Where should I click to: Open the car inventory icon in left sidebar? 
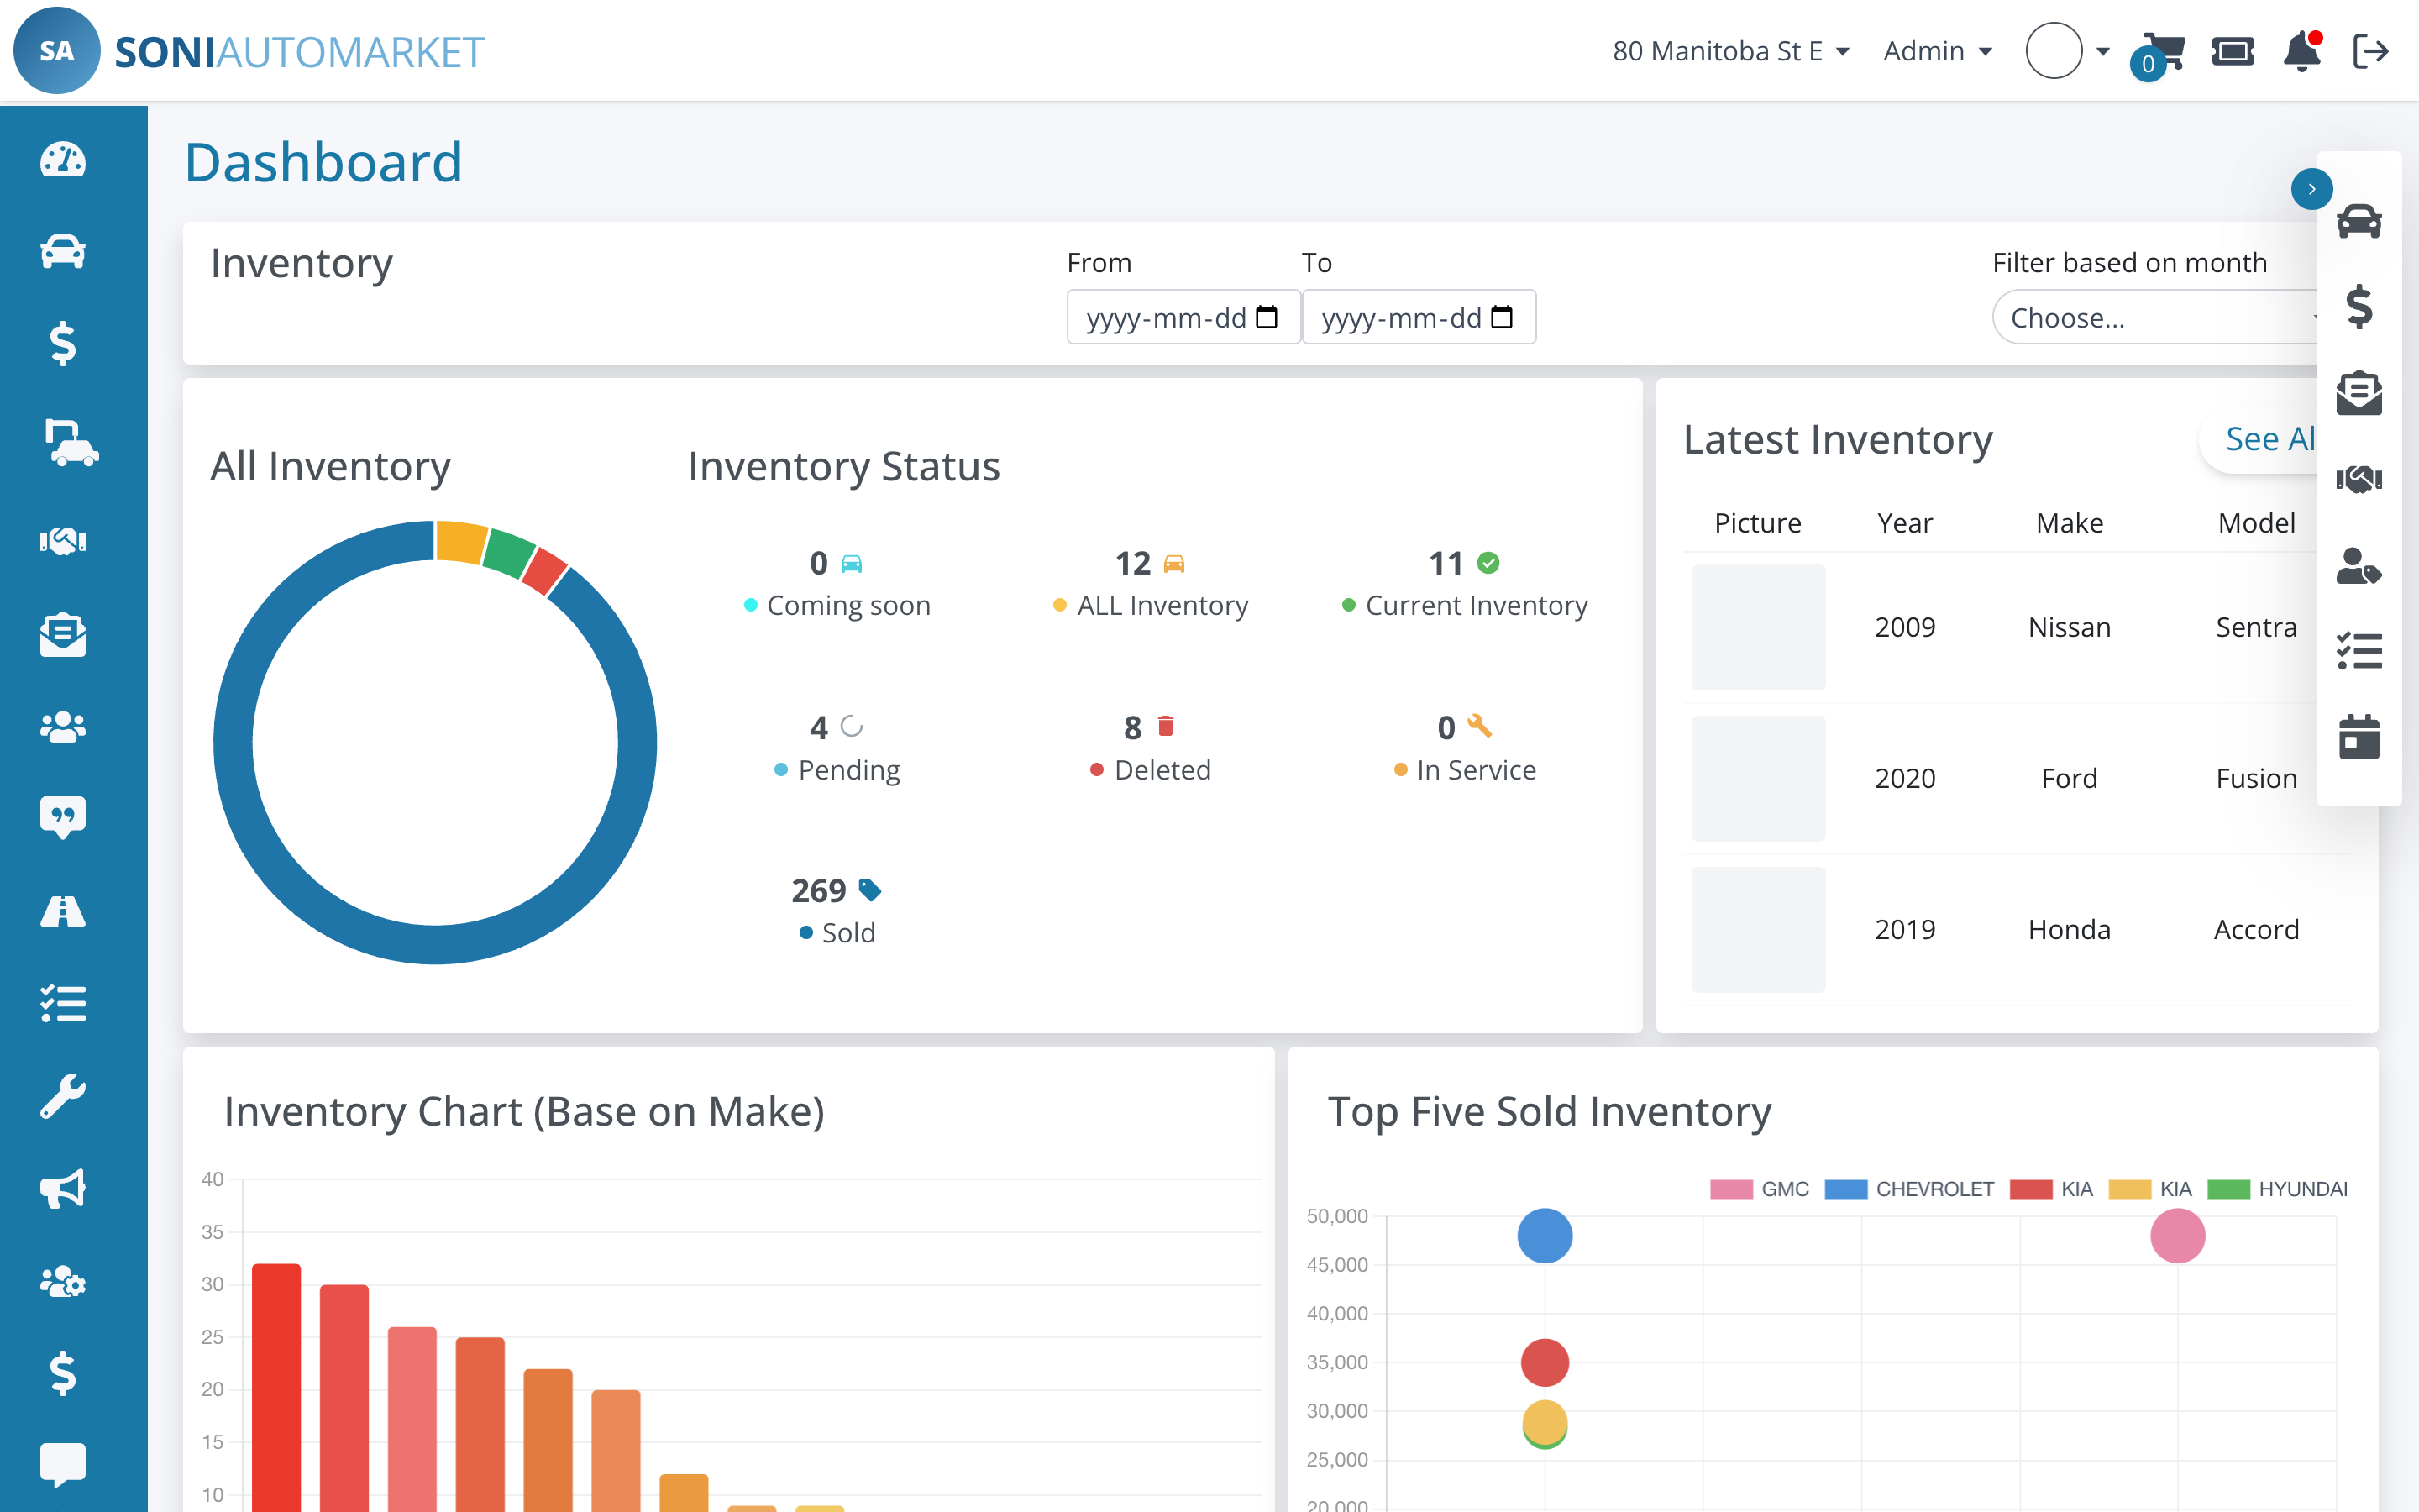point(63,252)
